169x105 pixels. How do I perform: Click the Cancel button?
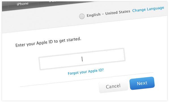[113, 86]
